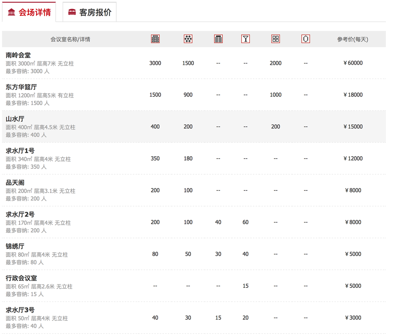Viewport: 400px width, 336px height.
Task: Click the 60 cocktail capacity for 求水厅2号
Action: [x=246, y=222]
